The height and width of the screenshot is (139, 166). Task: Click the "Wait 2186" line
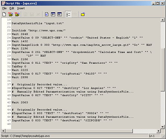tap(20, 59)
